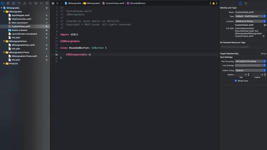Jump to next issue arrow
Image resolution: width=267 pixels, height=150 pixels.
pos(217,3)
